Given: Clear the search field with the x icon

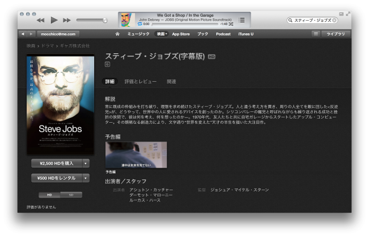Looking at the screenshot, I should coord(334,20).
